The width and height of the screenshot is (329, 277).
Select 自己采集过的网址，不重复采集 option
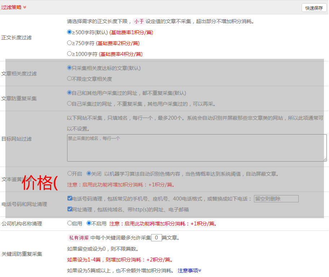click(70, 104)
